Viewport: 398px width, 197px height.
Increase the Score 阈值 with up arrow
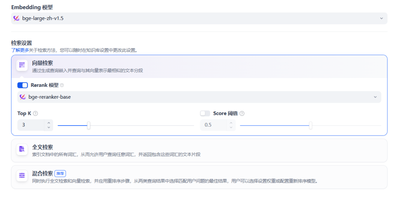tap(231, 123)
